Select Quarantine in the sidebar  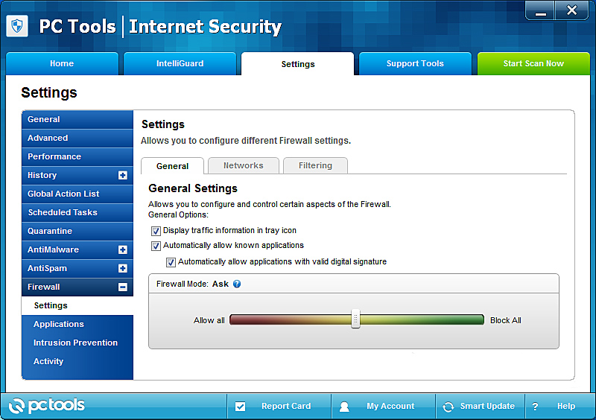click(77, 231)
